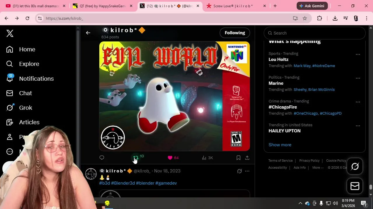Open more options on Nov 18 post
Screen dimensions: 373x209
click(x=247, y=171)
